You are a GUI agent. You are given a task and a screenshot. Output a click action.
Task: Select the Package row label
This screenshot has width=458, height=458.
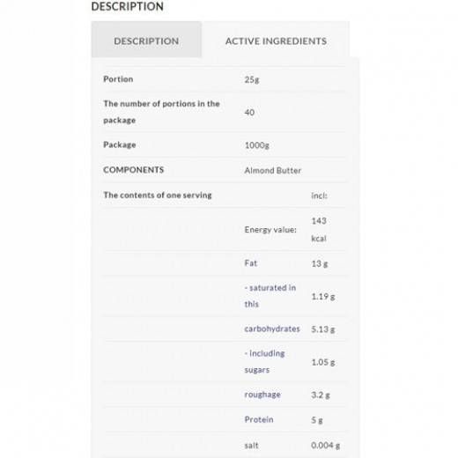pyautogui.click(x=120, y=144)
